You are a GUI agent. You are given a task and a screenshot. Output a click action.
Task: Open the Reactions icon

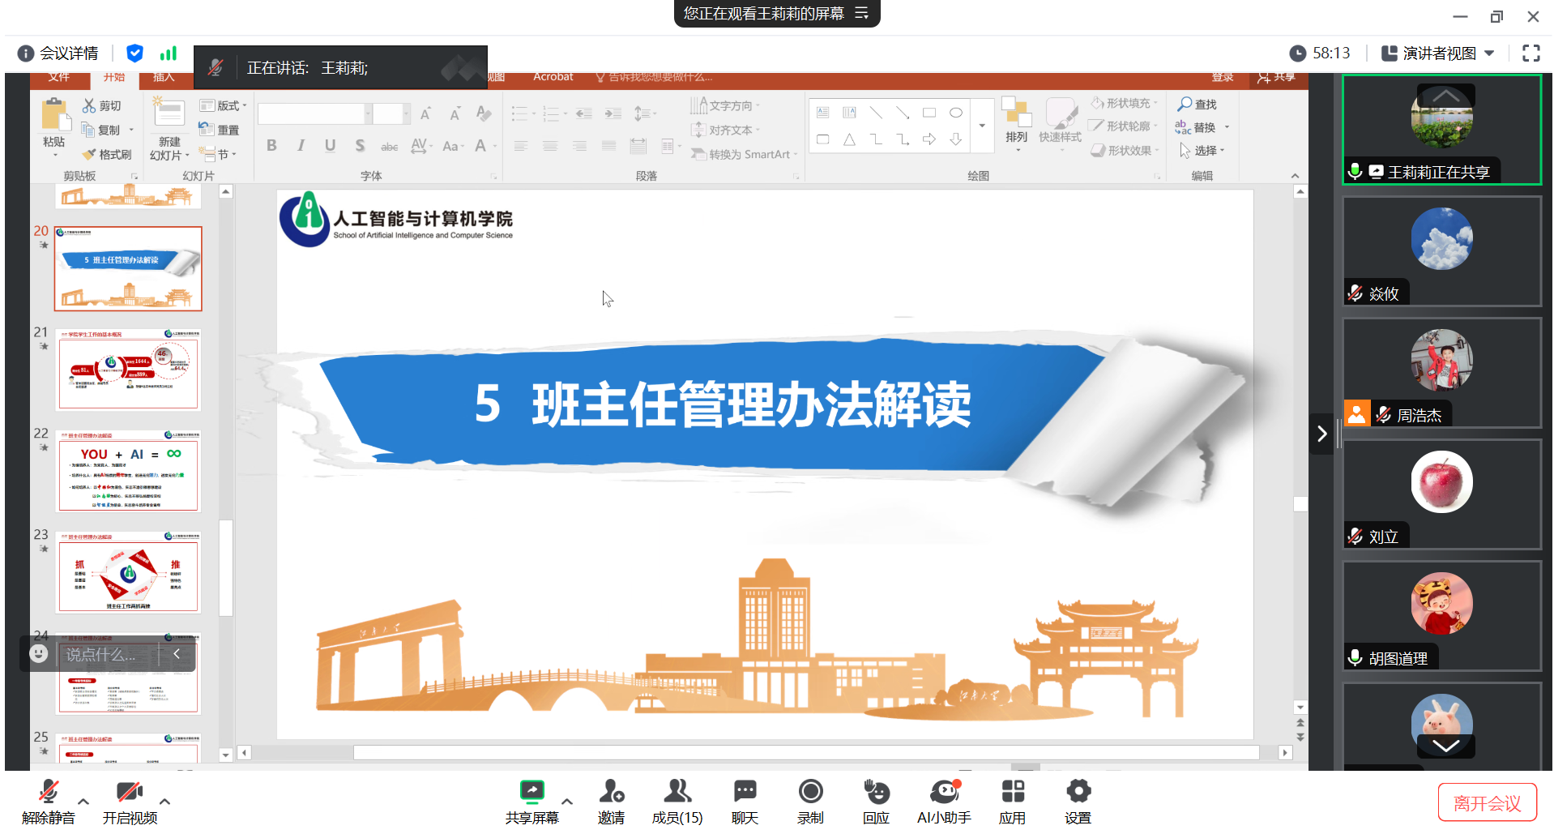coord(876,792)
